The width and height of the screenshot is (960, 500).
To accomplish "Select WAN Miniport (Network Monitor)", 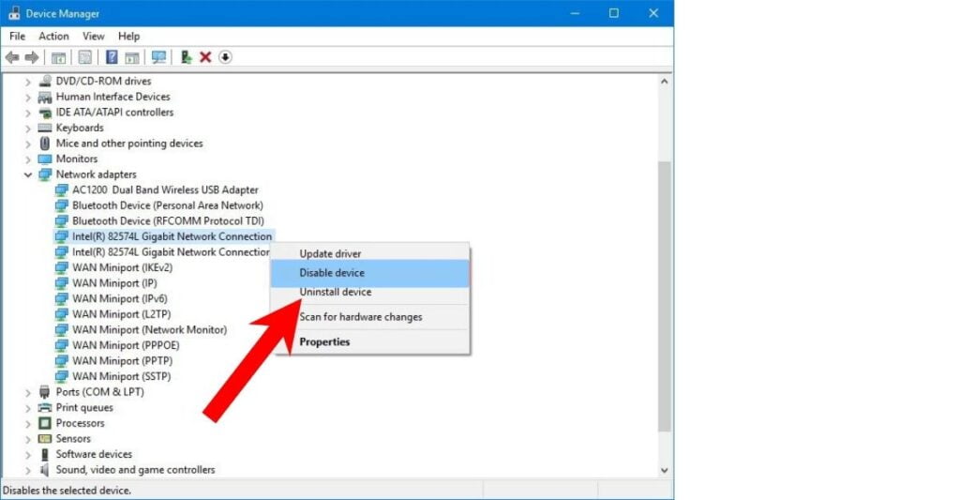I will 149,329.
